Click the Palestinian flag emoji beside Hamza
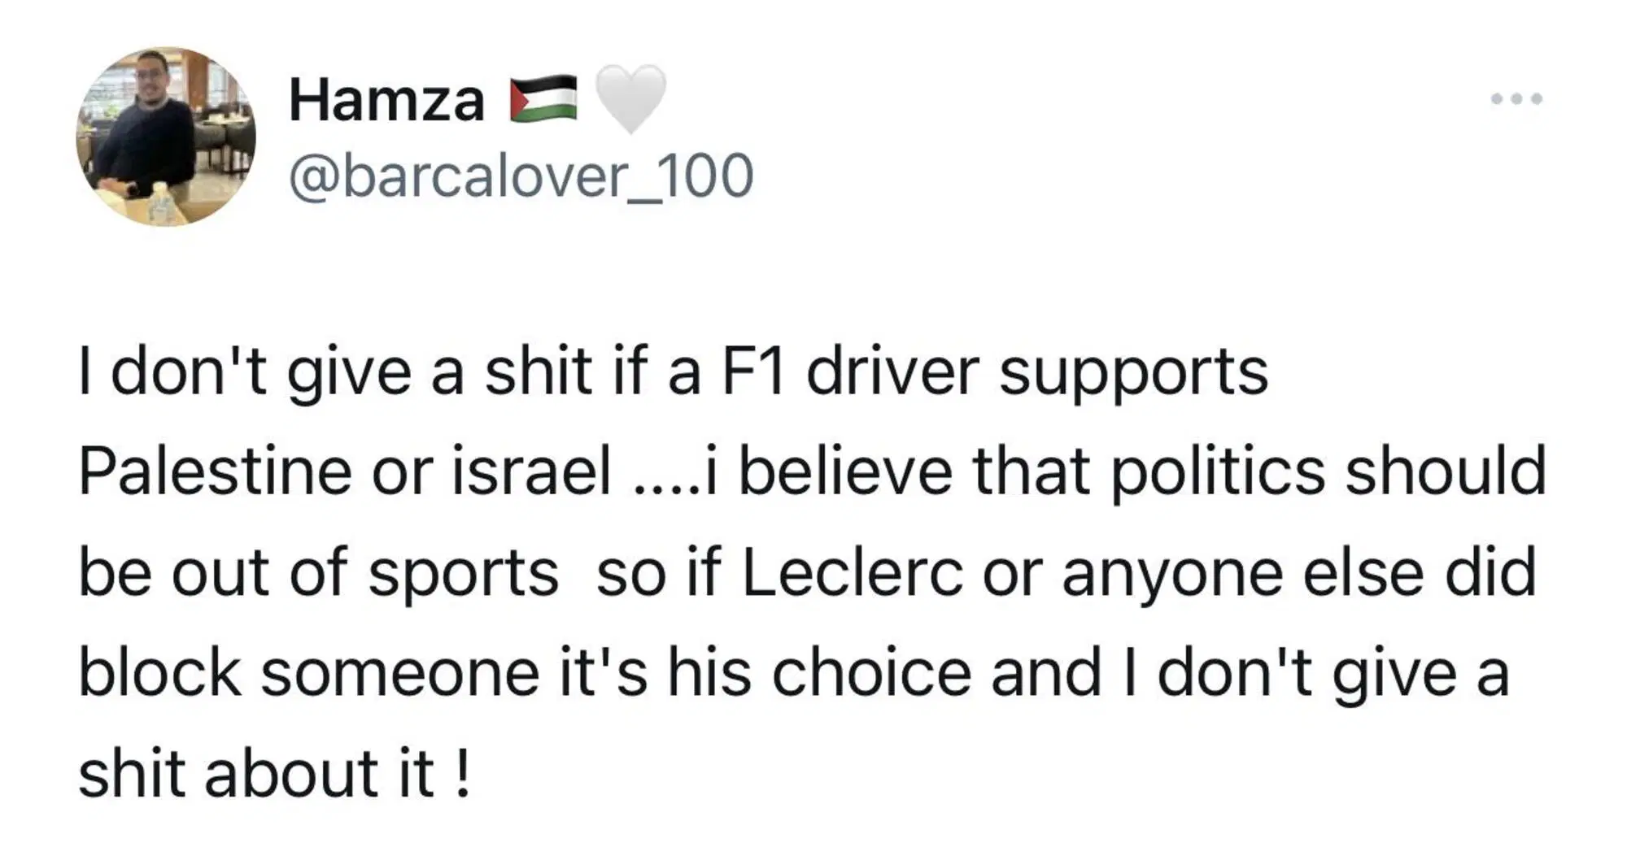Viewport: 1627px width, 860px height. 543,99
